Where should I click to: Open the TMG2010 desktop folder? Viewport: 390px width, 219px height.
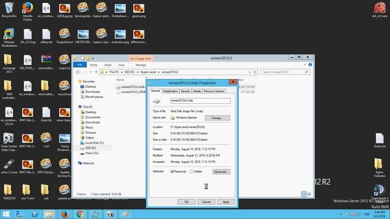point(9,192)
